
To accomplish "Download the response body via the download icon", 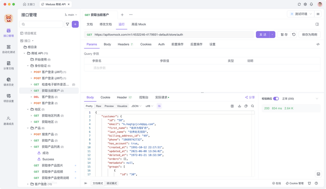I will click(240, 106).
